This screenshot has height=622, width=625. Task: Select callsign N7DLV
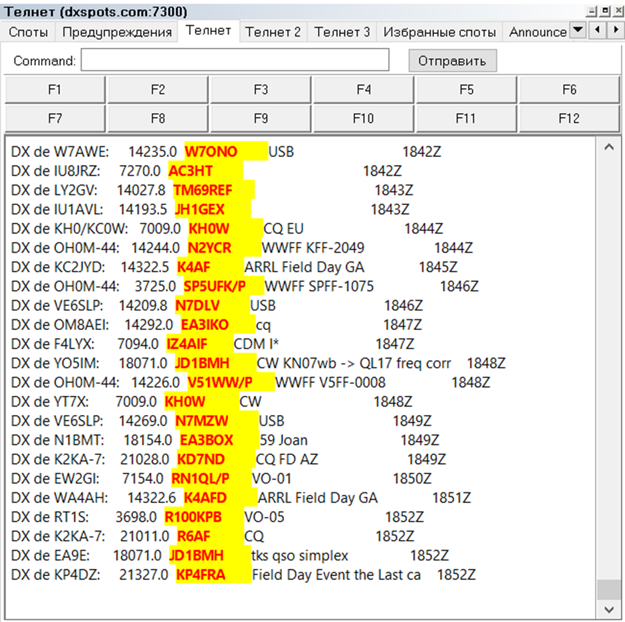(x=197, y=305)
